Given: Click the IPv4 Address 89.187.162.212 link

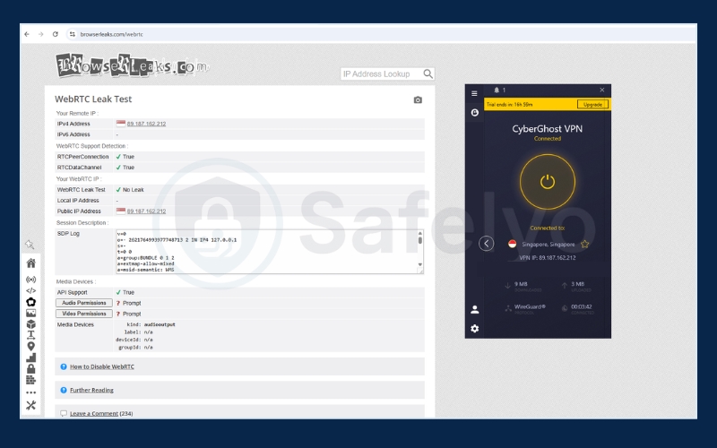Looking at the screenshot, I should (x=146, y=124).
